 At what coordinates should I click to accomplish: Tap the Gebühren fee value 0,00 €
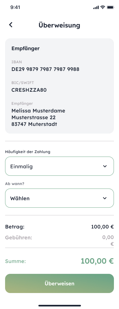point(108,241)
